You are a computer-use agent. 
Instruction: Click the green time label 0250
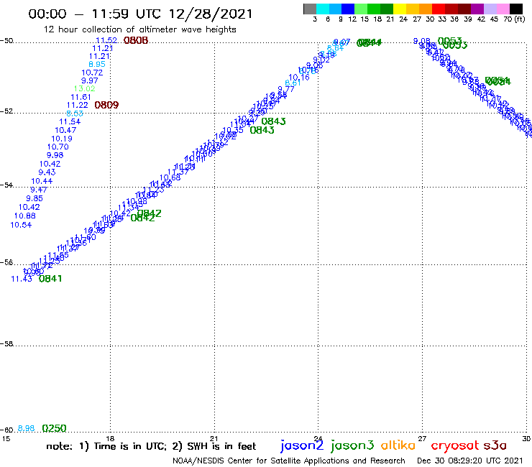pyautogui.click(x=55, y=428)
